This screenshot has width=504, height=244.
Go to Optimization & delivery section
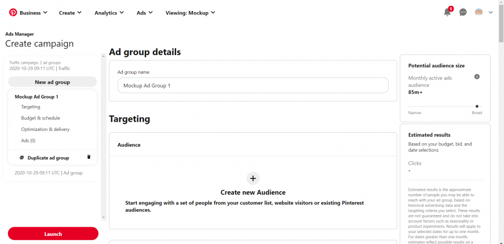tap(45, 129)
